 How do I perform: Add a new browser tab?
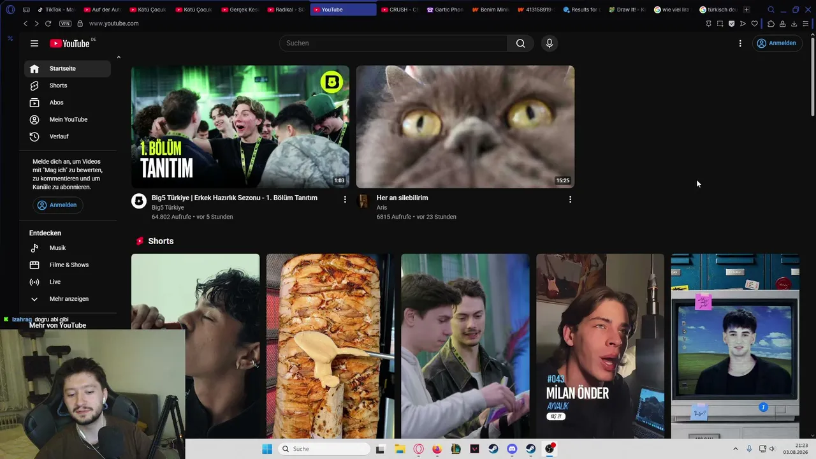747,10
